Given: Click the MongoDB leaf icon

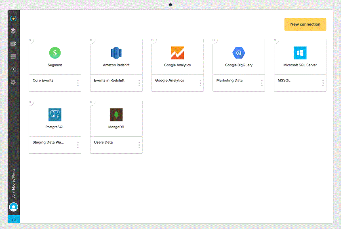Looking at the screenshot, I should pos(116,115).
